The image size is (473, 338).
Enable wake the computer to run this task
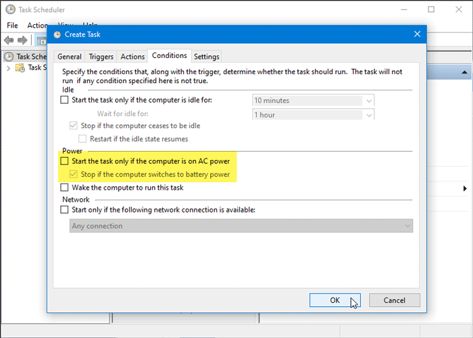pos(65,187)
